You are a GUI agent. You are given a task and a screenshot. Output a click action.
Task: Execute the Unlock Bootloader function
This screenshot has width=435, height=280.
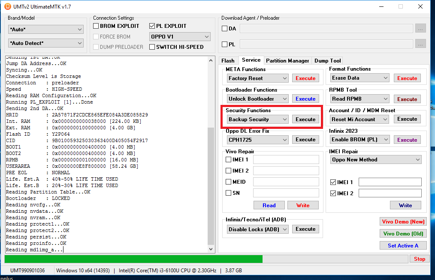(305, 99)
